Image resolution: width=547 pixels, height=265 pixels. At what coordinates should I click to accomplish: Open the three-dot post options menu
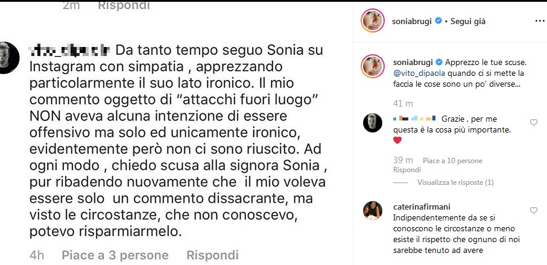click(x=539, y=21)
